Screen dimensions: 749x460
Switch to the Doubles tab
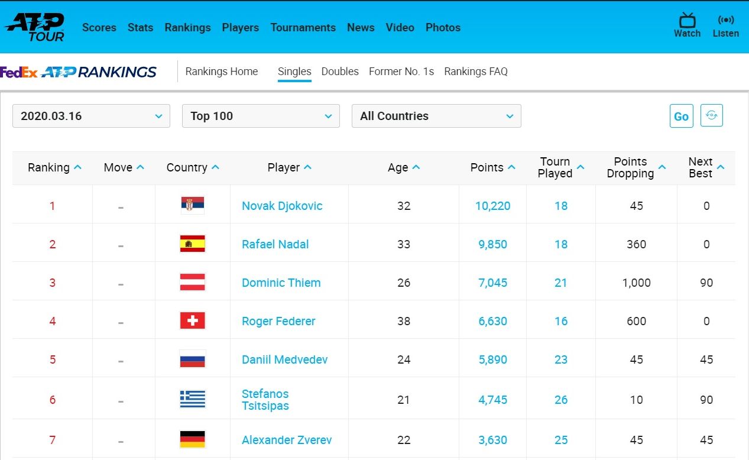click(340, 72)
